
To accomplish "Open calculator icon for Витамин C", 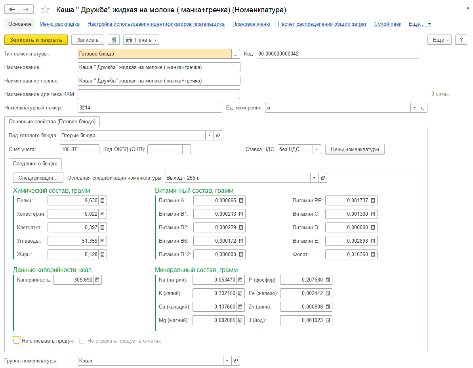I will (373, 214).
